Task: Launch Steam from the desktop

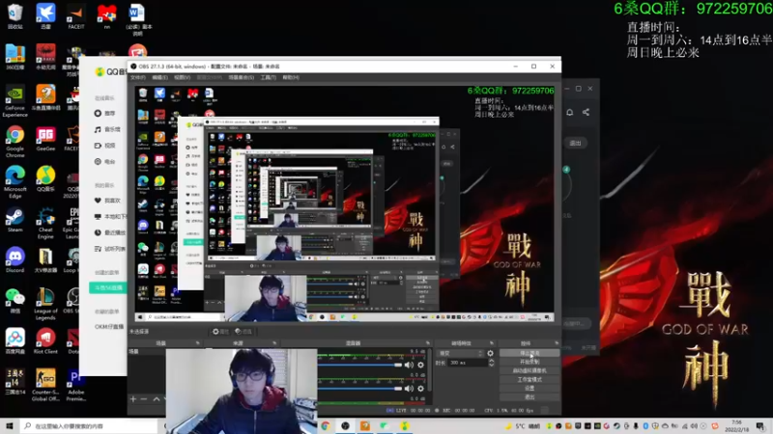Action: point(14,220)
